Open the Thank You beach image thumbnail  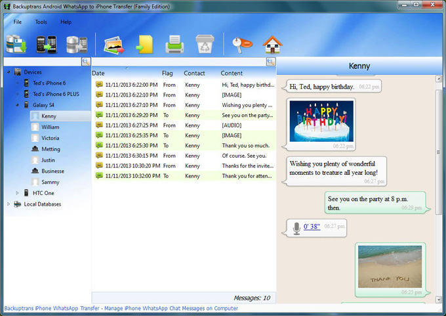click(x=390, y=267)
